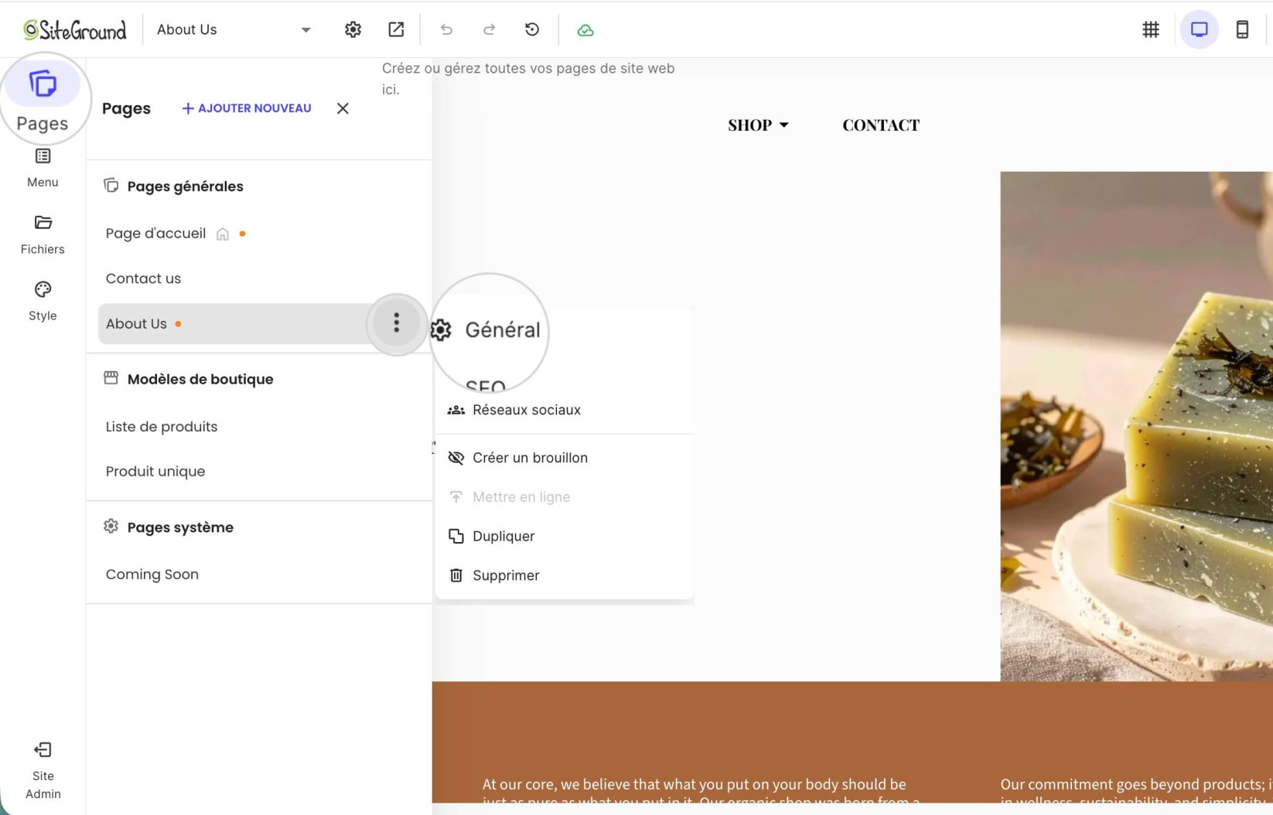1273x815 pixels.
Task: Click the "Our commitment goes beyond" paragraph
Action: tap(1136, 792)
